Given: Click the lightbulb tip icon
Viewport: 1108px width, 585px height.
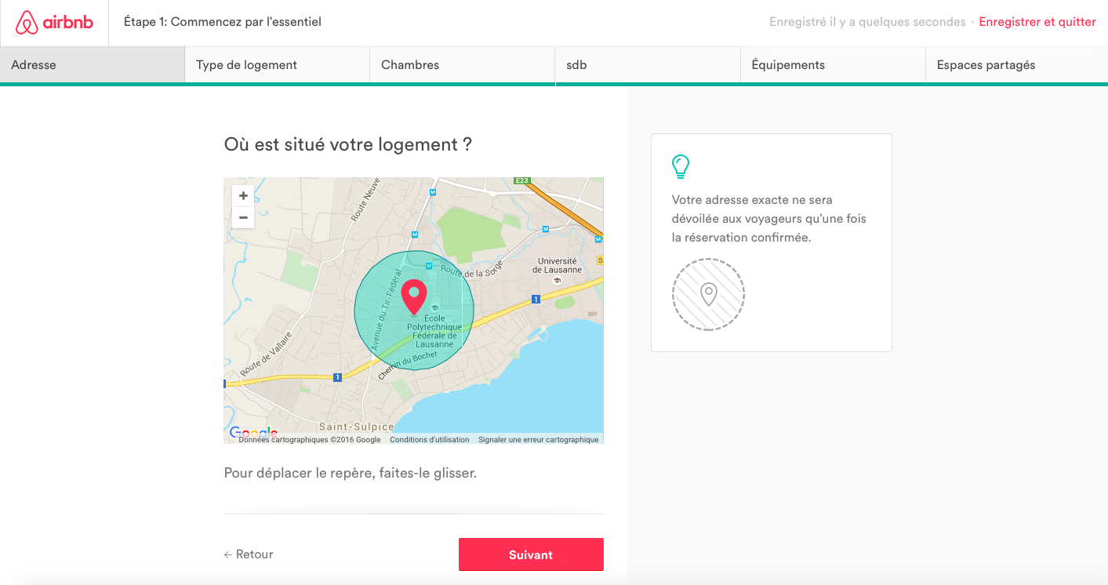Looking at the screenshot, I should pos(681,166).
